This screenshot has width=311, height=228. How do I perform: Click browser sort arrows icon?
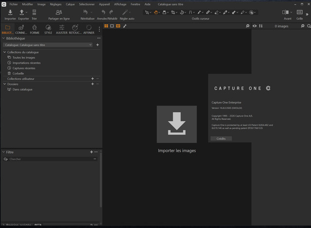tap(260, 26)
